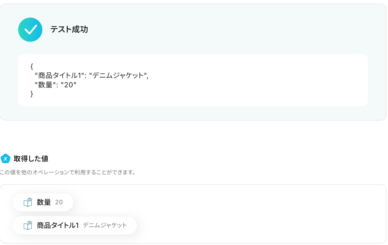The height and width of the screenshot is (245, 388).
Task: Click the blue pentagon icon beside 取得した値
Action: coord(6,159)
